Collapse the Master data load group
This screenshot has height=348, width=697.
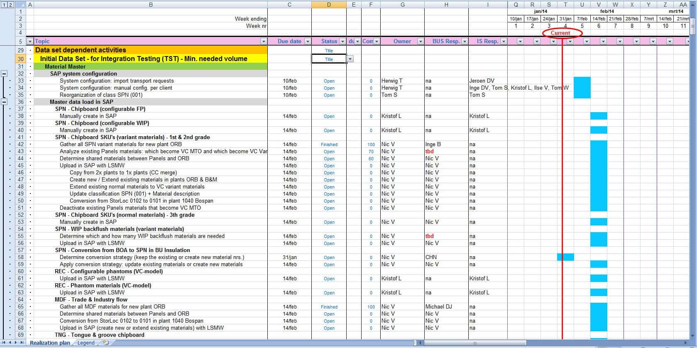click(x=4, y=102)
